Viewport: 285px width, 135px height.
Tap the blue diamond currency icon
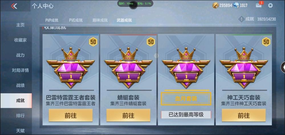[x=236, y=5]
